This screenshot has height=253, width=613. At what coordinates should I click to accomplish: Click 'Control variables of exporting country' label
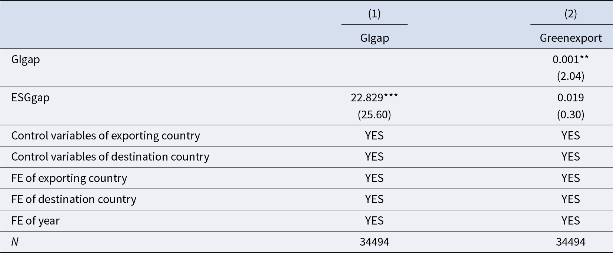(106, 136)
